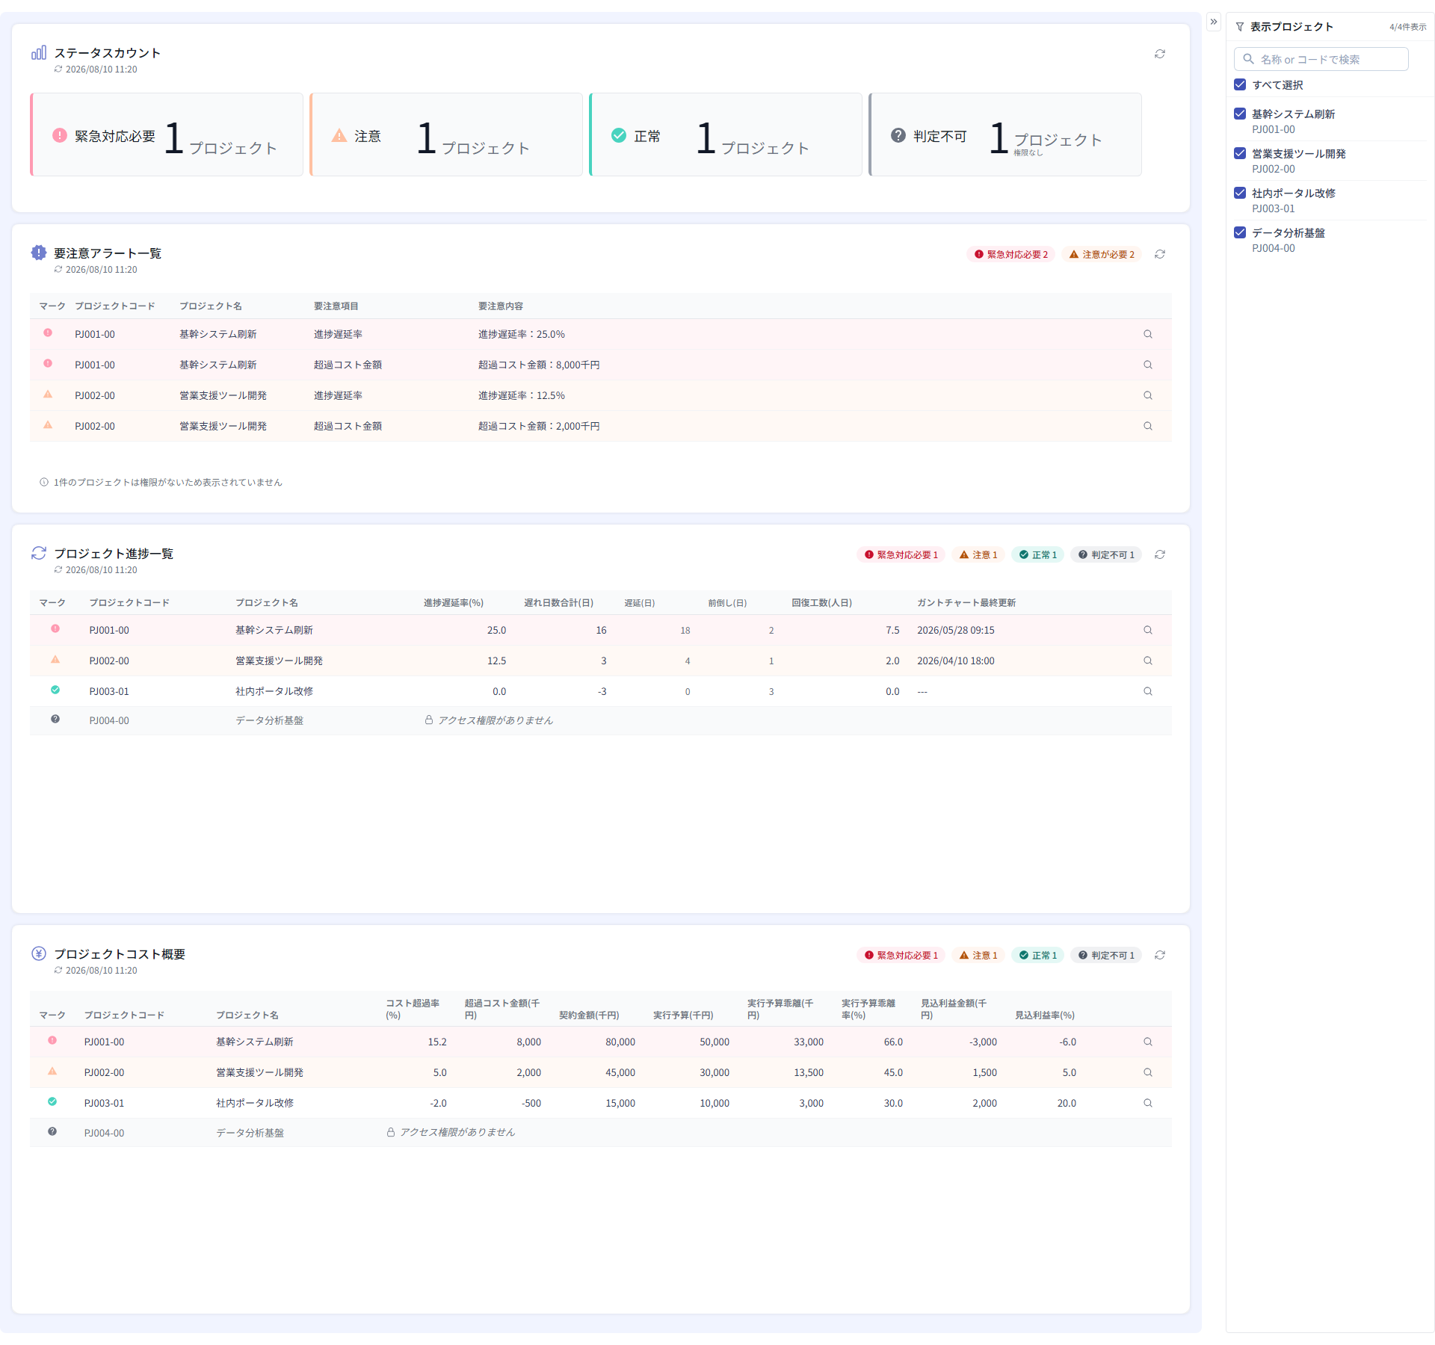This screenshot has height=1345, width=1435.
Task: Click 見込利益率 -6.0 cell
Action: coord(1068,1042)
